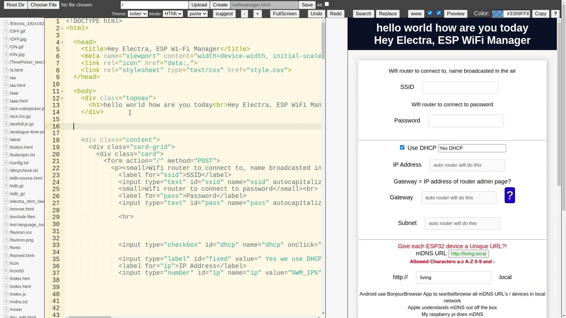Click the suggest button
Screen dimensions: 566x318
[x=224, y=14]
